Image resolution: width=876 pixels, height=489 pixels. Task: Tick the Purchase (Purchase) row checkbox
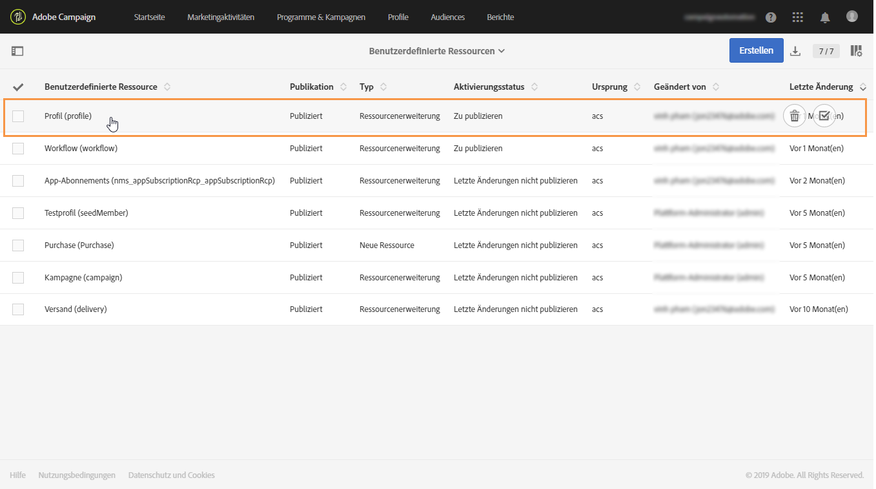[18, 245]
